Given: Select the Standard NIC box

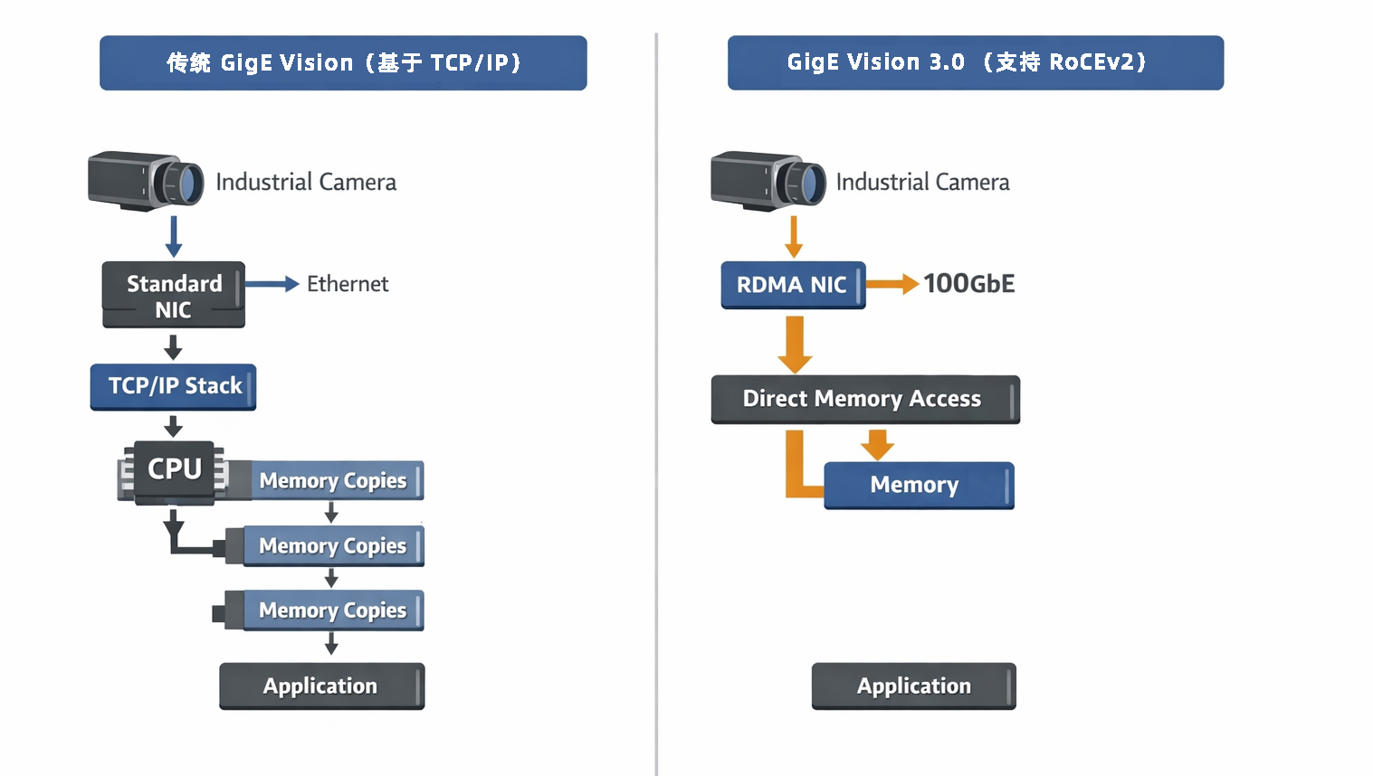Looking at the screenshot, I should (x=174, y=295).
